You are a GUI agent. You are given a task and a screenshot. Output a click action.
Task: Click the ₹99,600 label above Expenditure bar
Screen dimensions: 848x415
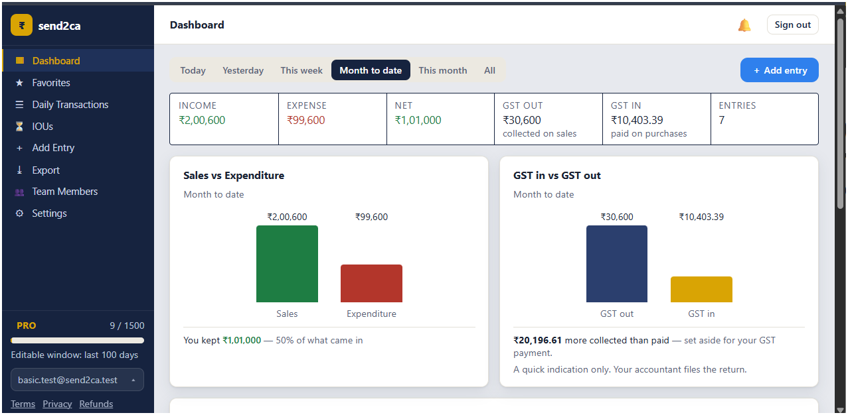pyautogui.click(x=371, y=217)
